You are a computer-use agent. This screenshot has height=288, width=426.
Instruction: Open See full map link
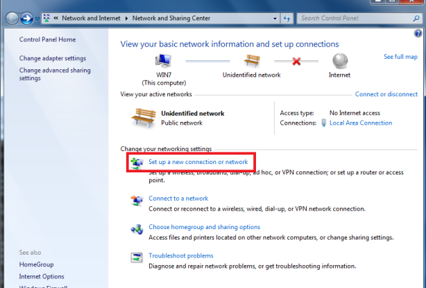(400, 57)
